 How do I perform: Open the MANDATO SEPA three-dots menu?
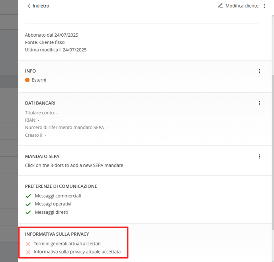(x=259, y=156)
